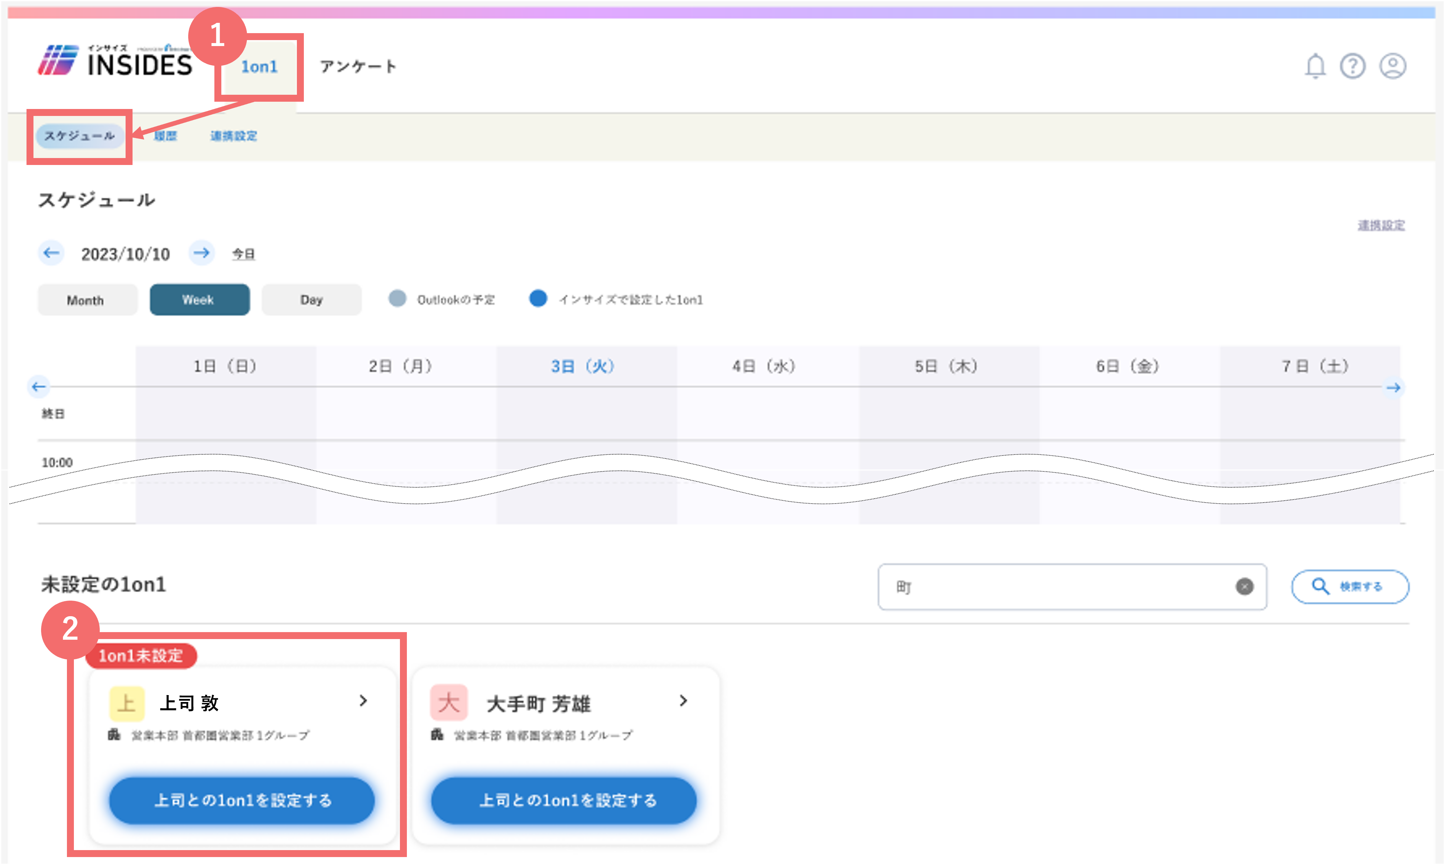Select the 4日（水） column header
The width and height of the screenshot is (1445, 865).
(x=768, y=366)
